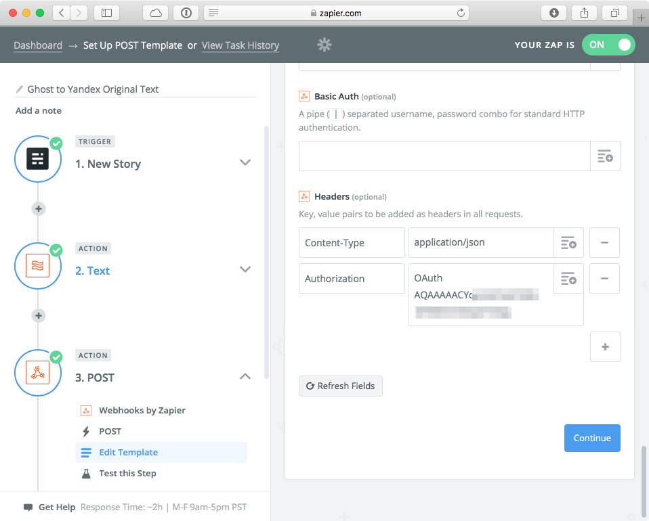Open View Task History
Image resolution: width=649 pixels, height=521 pixels.
pos(240,45)
